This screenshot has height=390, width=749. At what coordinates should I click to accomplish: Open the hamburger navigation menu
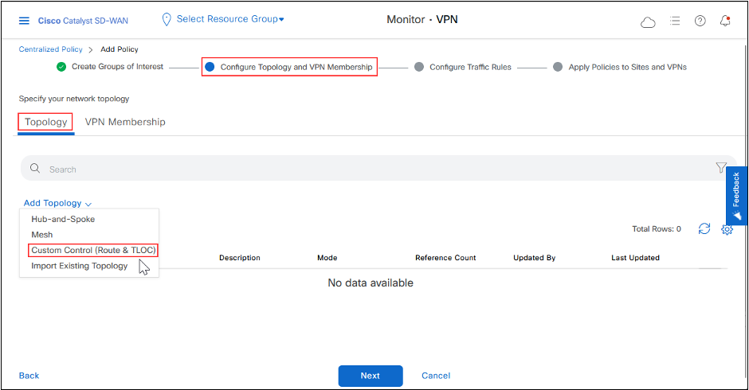click(24, 20)
